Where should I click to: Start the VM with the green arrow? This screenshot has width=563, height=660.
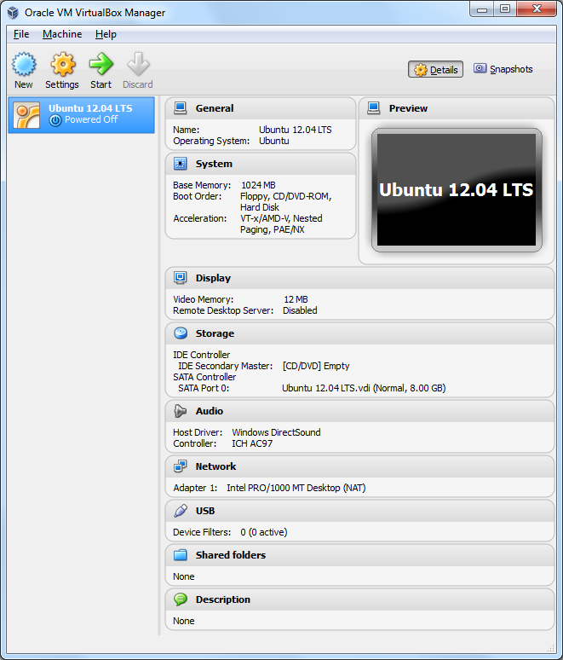pyautogui.click(x=101, y=65)
